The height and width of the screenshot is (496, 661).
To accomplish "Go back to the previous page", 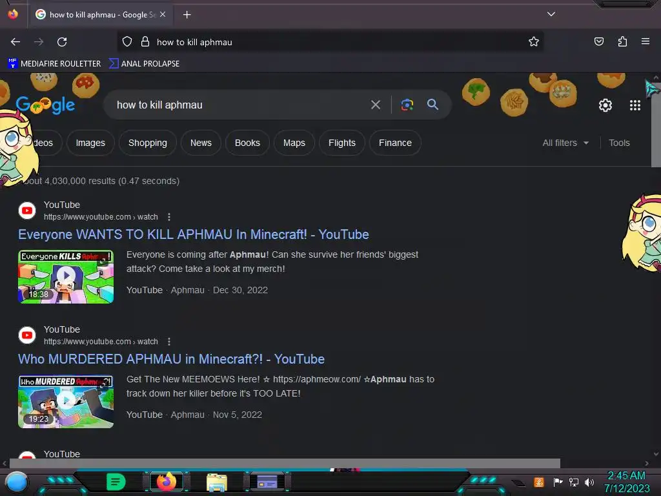I will [x=15, y=42].
